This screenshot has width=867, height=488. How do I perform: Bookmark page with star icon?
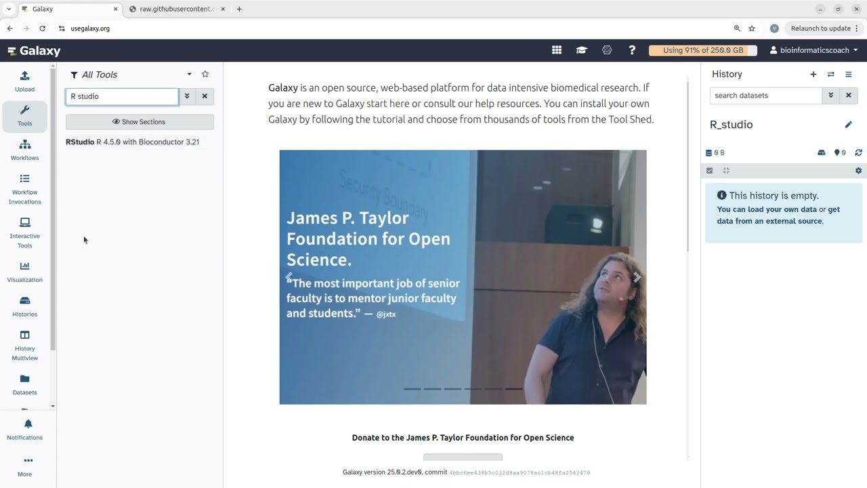tap(752, 28)
